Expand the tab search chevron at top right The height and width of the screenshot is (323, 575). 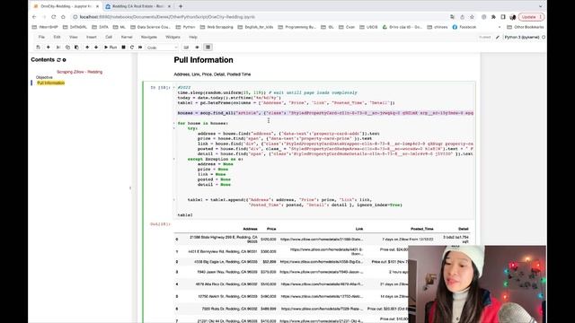540,6
